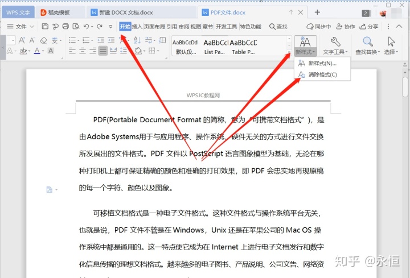Switch to the 特色功能 ribbon tab
The image size is (410, 278).
251,26
